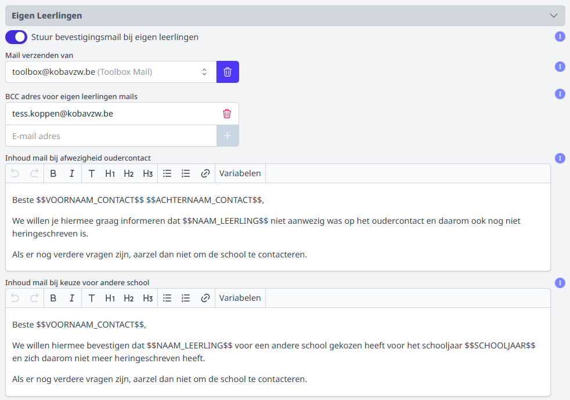
Task: Show info for the bevestigingsmail toggle
Action: coord(560,37)
